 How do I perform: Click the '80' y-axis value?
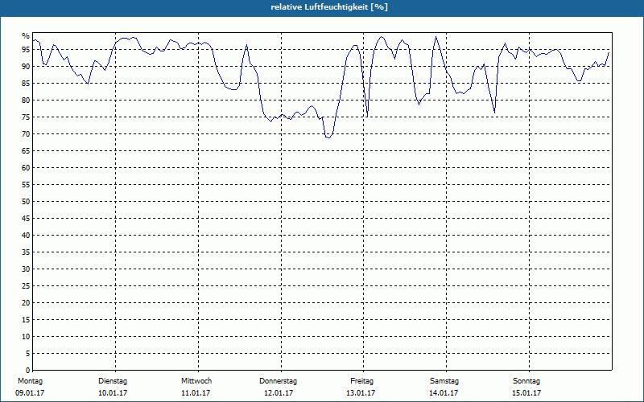[x=26, y=100]
